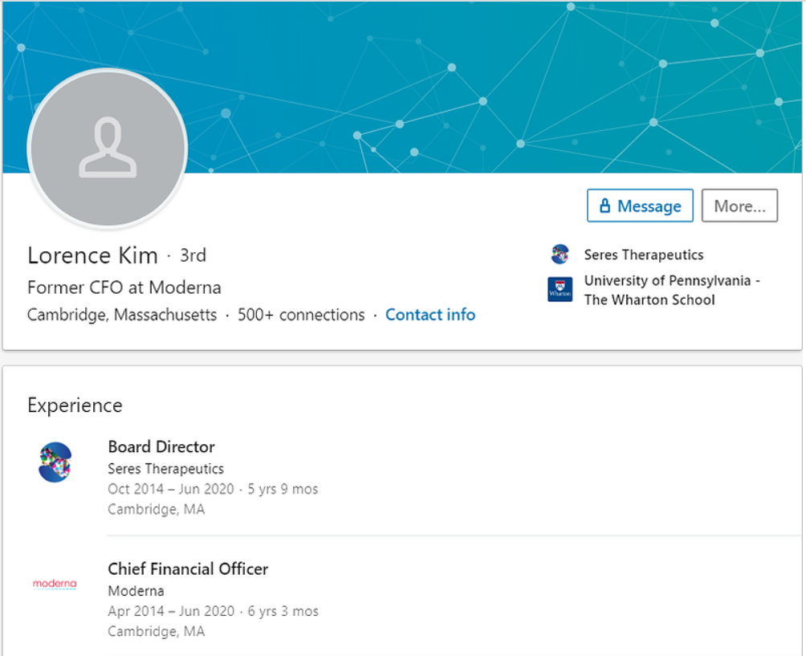Open University of Pennsylvania Wharton School link
The image size is (806, 656).
pyautogui.click(x=672, y=290)
